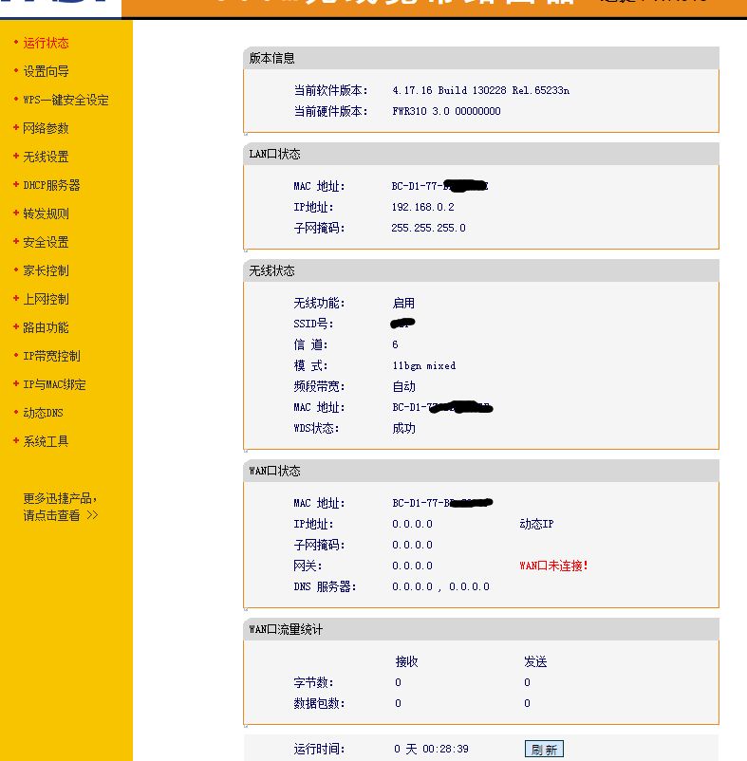Expand the 系统工具 menu section
This screenshot has height=761, width=747.
click(x=46, y=441)
